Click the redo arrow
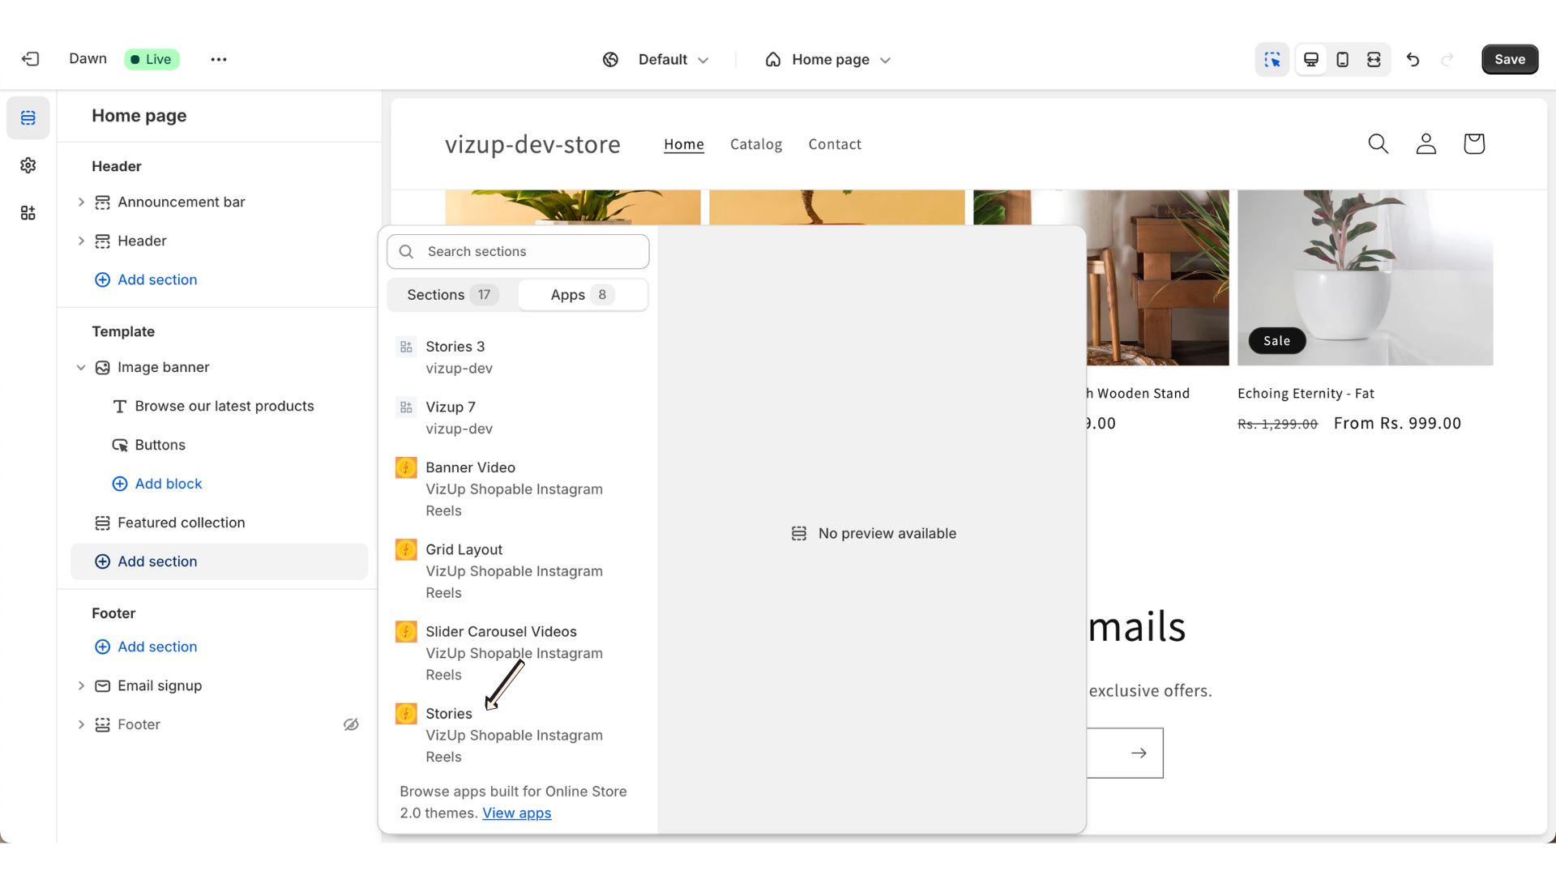Image resolution: width=1556 pixels, height=875 pixels. tap(1448, 59)
